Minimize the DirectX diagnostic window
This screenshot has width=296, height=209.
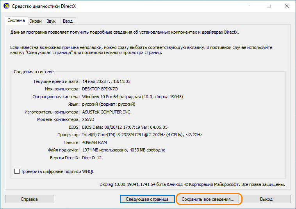251,6
